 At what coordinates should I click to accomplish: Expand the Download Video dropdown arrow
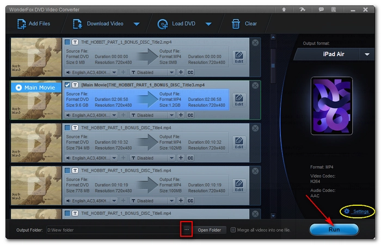(137, 24)
